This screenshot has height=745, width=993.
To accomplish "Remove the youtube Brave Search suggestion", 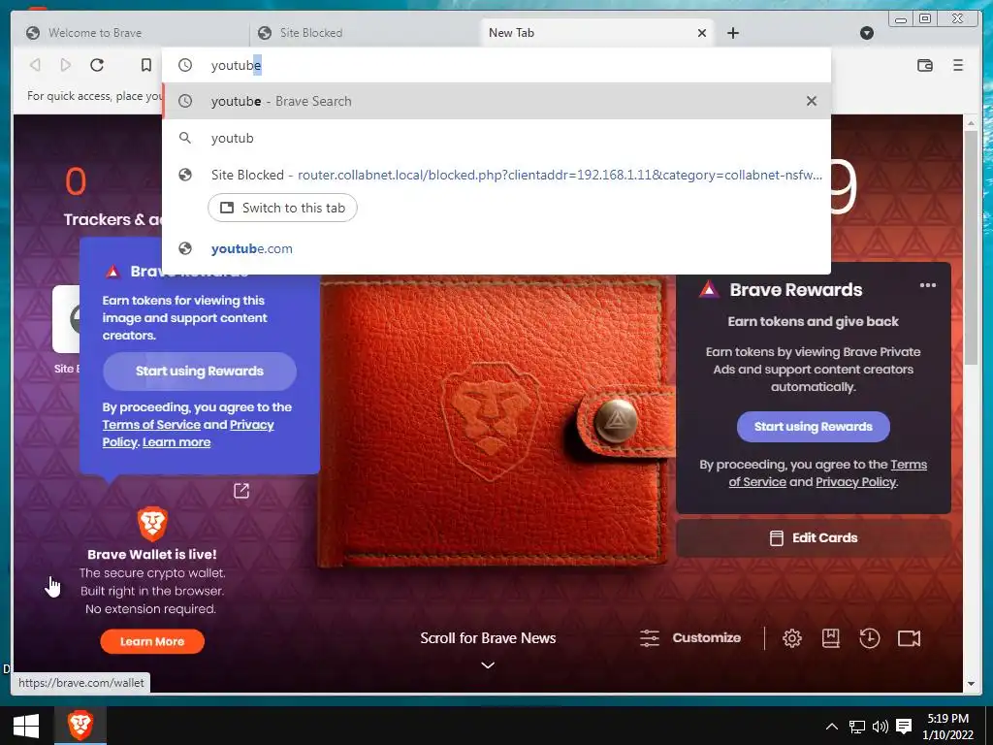I will click(812, 101).
